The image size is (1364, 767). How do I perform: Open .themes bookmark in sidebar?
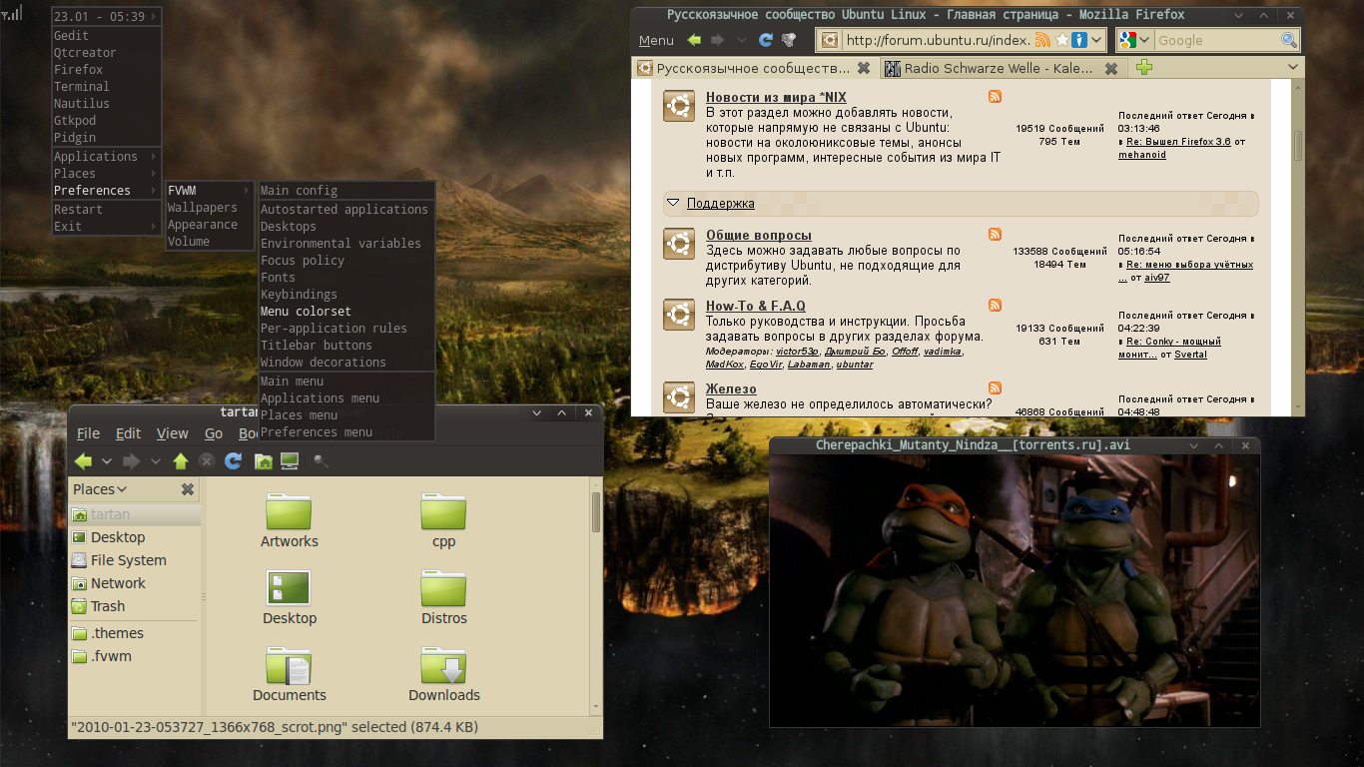tap(135, 633)
